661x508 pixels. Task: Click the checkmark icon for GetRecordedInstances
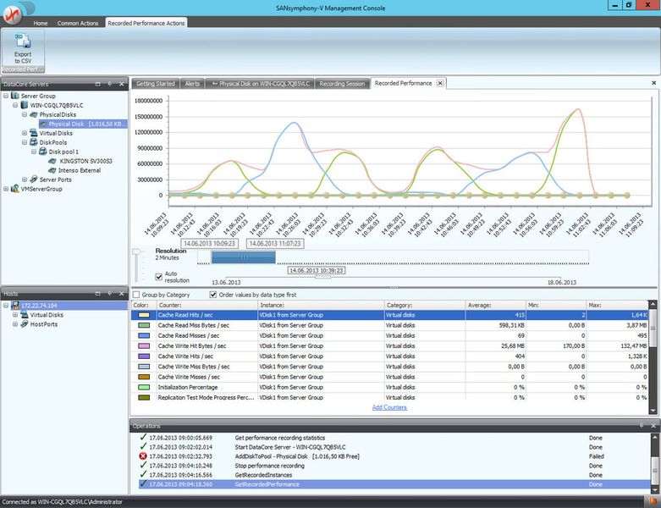pos(143,475)
